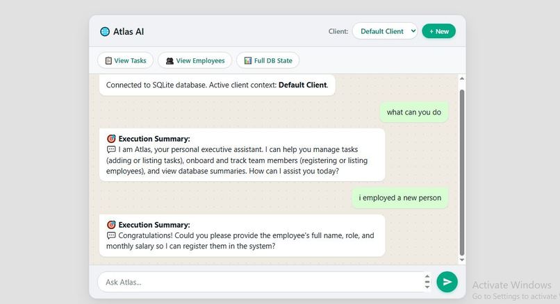Create a new client with + New
560x304 pixels.
click(438, 31)
